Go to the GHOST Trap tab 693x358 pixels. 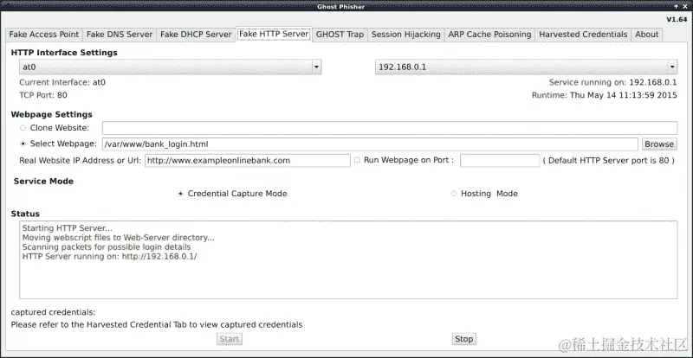click(x=340, y=35)
